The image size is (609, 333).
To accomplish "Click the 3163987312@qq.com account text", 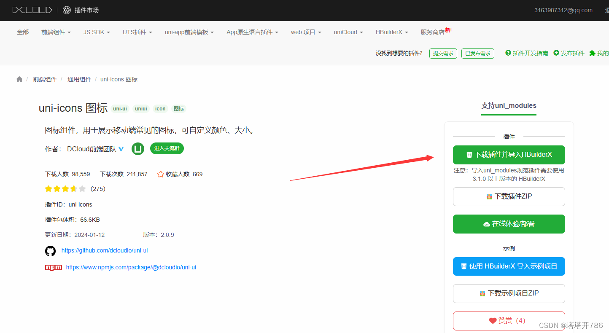I will click(x=563, y=10).
